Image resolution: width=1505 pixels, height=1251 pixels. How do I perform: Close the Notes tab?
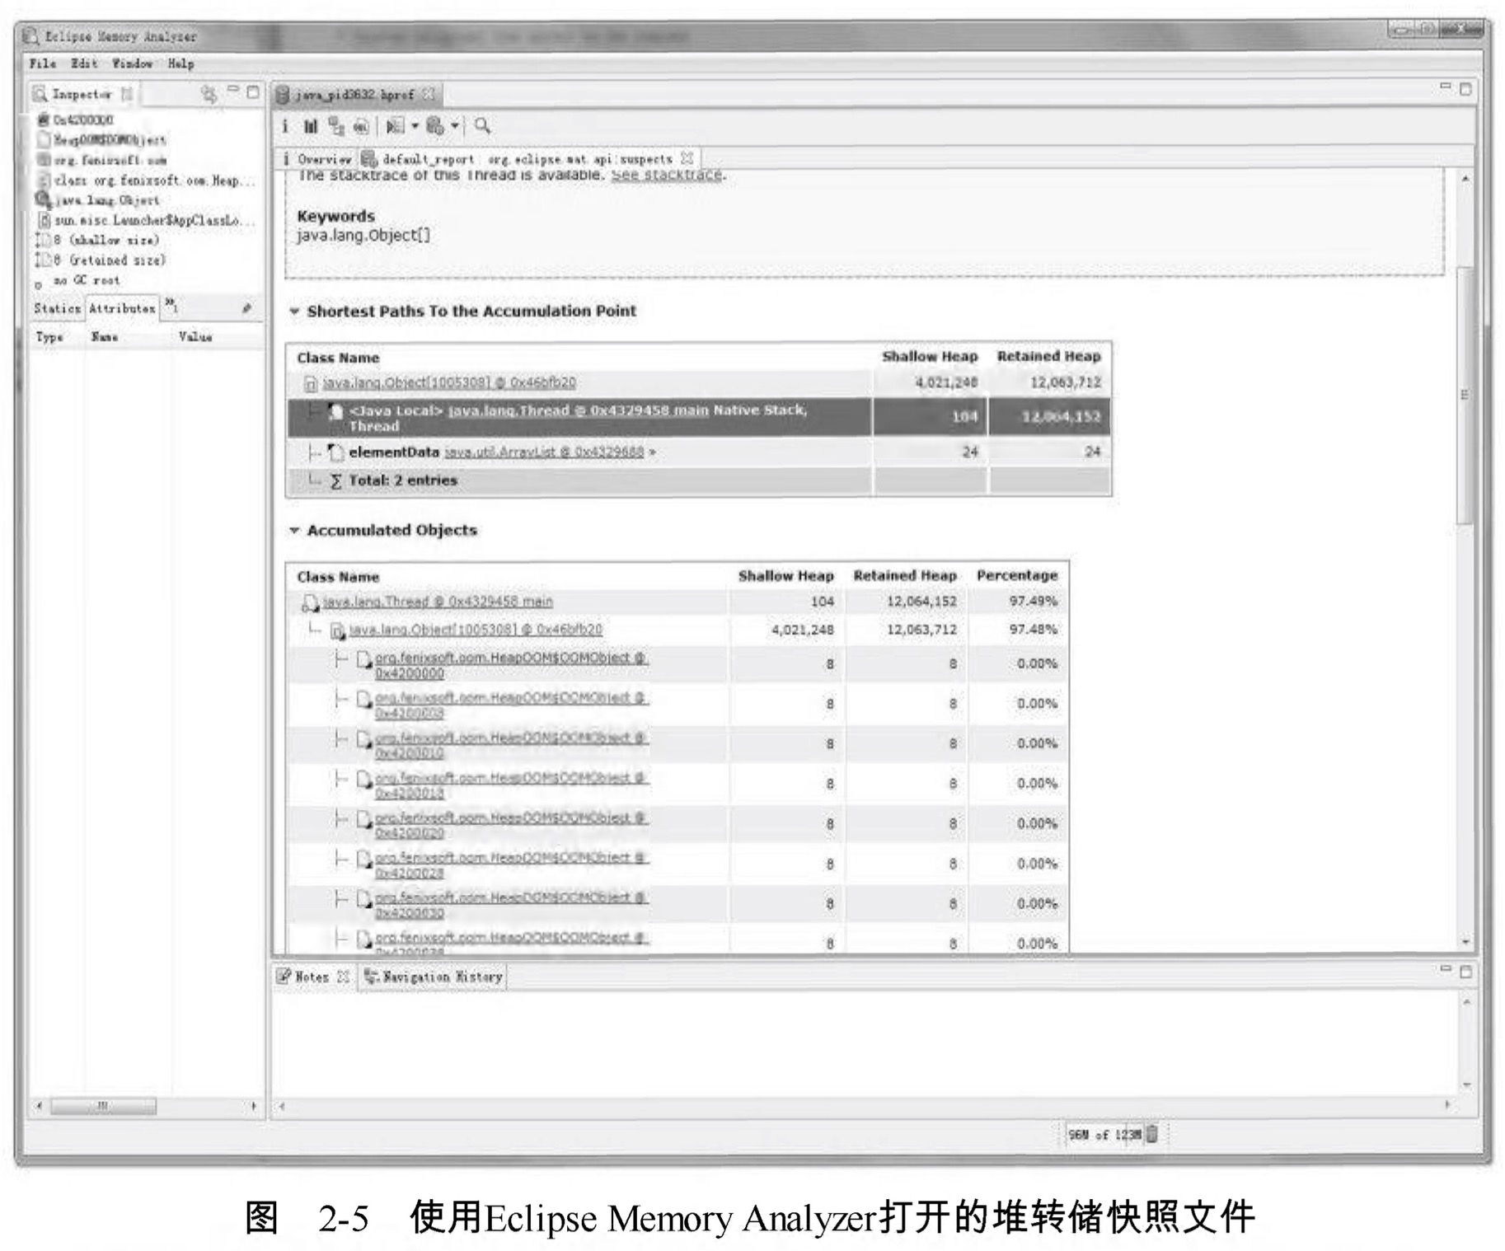click(343, 977)
